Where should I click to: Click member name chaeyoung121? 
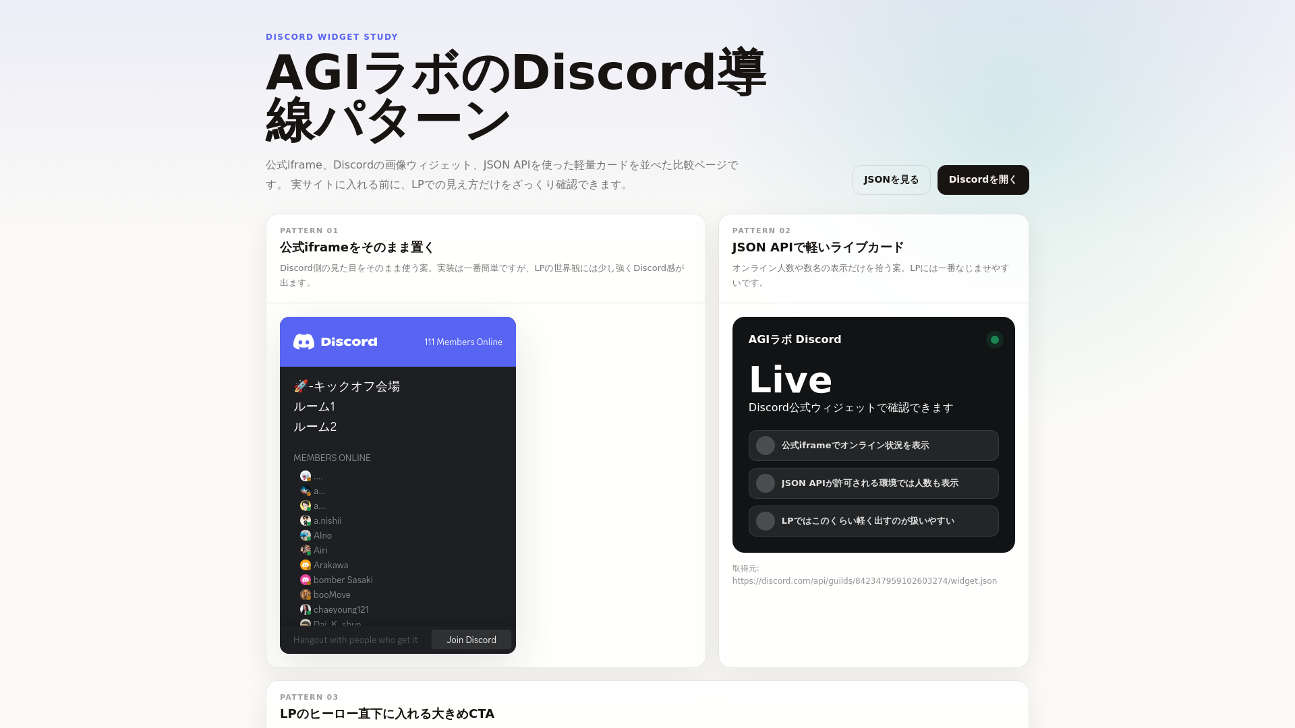pos(341,609)
